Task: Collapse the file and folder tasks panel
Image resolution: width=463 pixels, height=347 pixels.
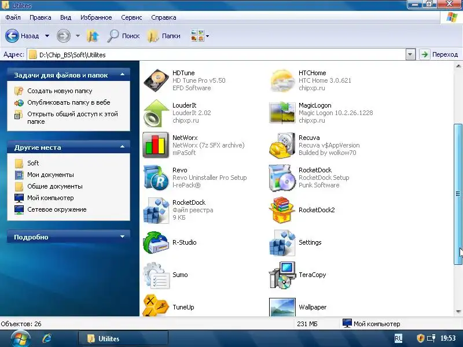Action: click(123, 75)
